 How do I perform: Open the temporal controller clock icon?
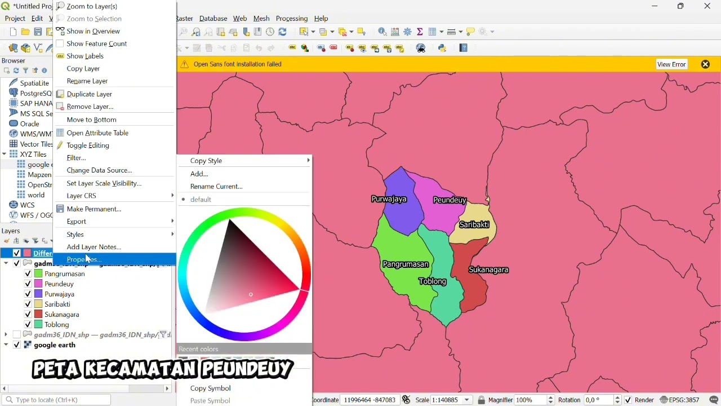(270, 32)
